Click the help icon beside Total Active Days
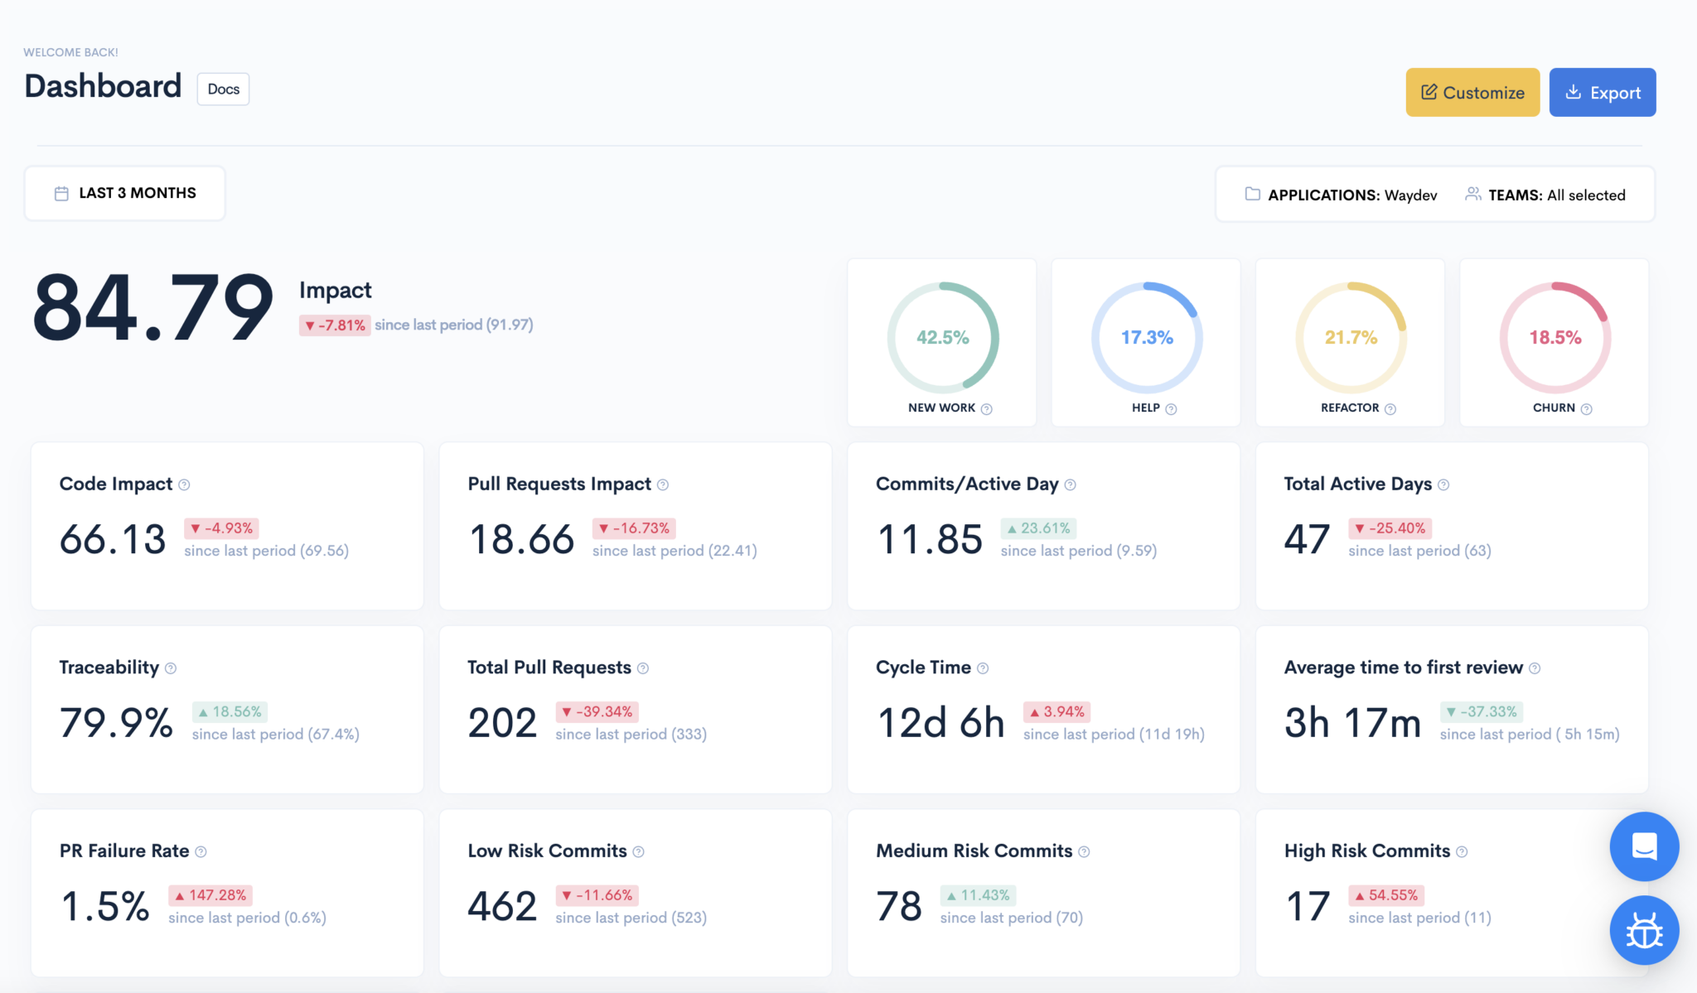Screen dimensions: 1697x993 click(x=1443, y=484)
